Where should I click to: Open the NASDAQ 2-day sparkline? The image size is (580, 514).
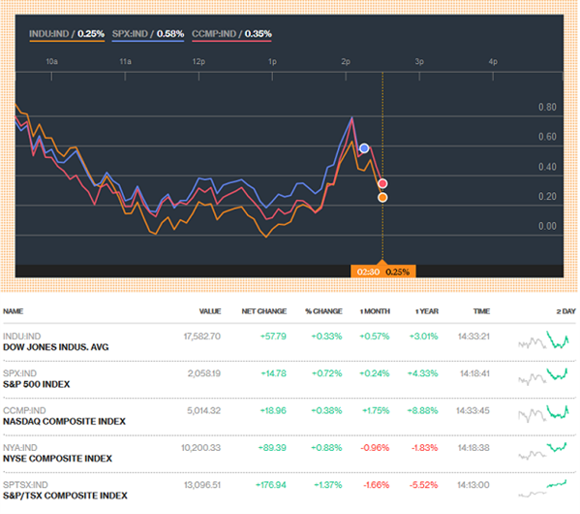tap(543, 414)
